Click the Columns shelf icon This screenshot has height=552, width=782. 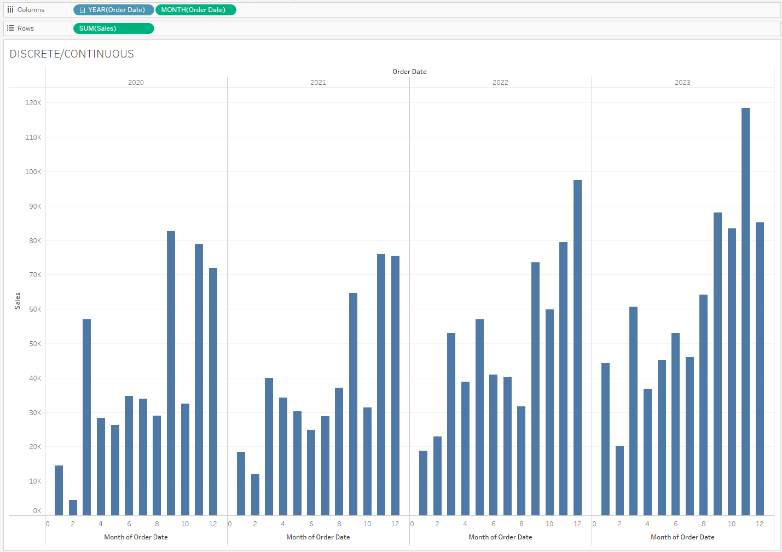(x=10, y=10)
